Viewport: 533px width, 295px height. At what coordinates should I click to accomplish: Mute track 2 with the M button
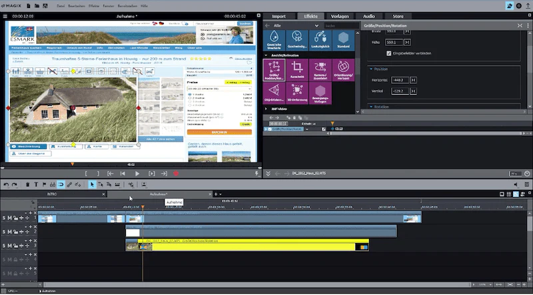9,232
